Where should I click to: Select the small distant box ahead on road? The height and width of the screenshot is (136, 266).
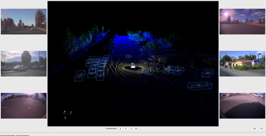129,56
